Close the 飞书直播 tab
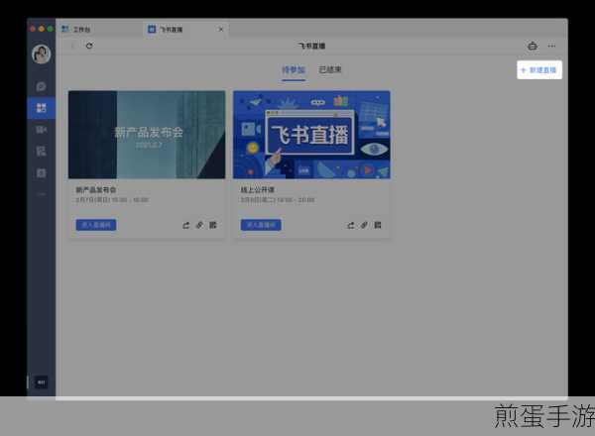 [x=221, y=29]
